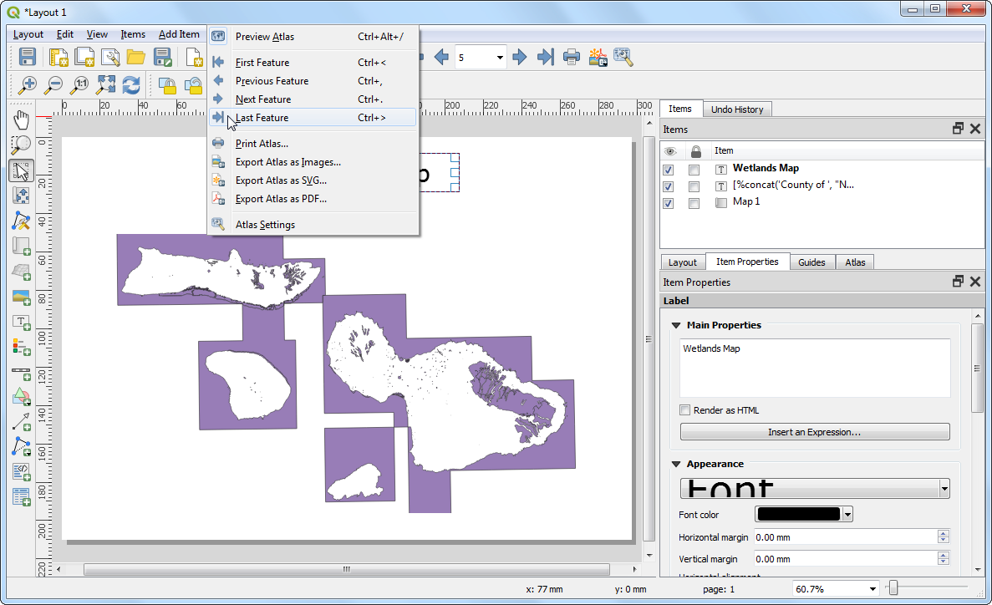
Task: Collapse the Main Properties section
Action: pyautogui.click(x=676, y=325)
